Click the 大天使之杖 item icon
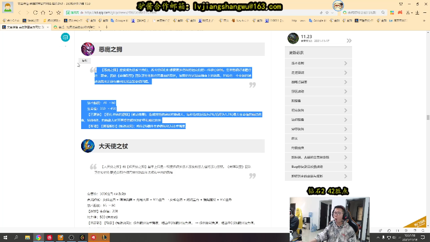This screenshot has width=430, height=242. click(x=88, y=146)
